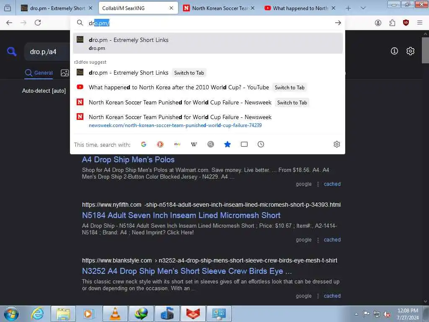429x322 pixels.
Task: Close the dro.pm tab
Action: 90,8
